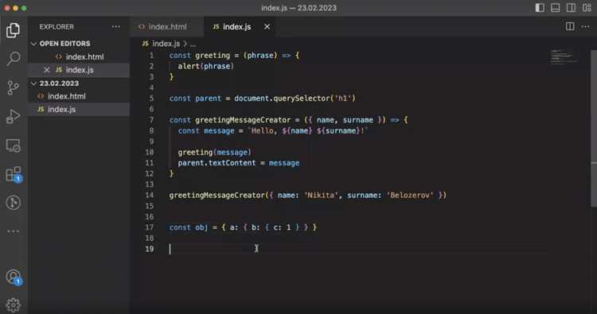Toggle the primary sidebar layout button

coord(540,8)
